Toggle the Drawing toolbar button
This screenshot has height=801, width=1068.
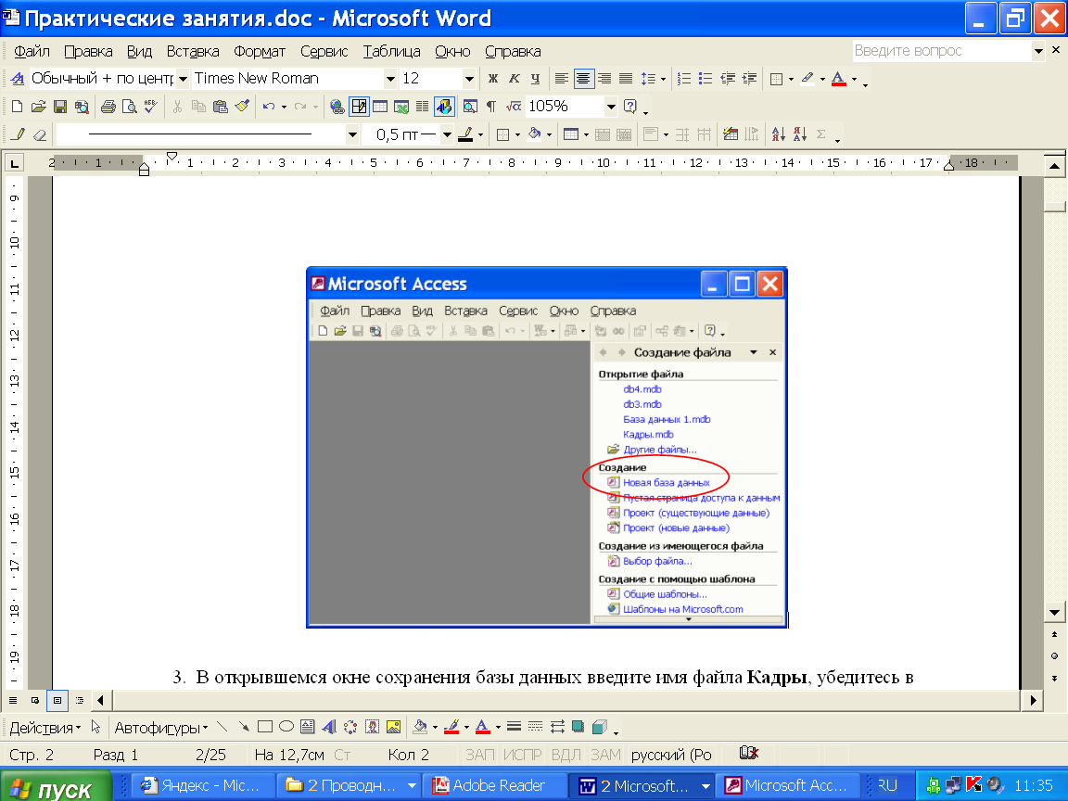444,107
